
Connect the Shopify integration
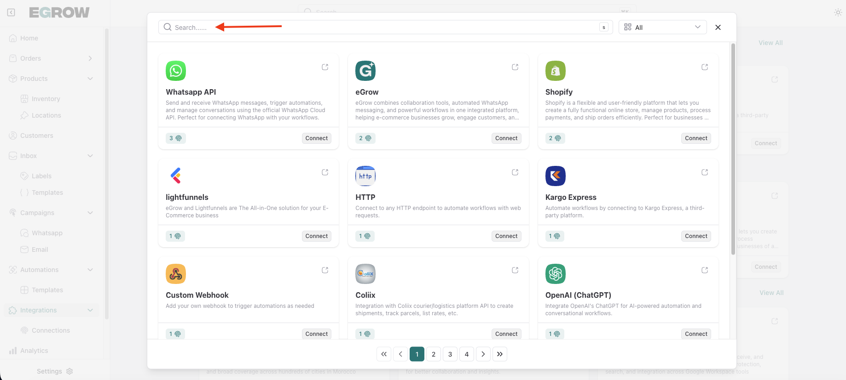click(696, 138)
